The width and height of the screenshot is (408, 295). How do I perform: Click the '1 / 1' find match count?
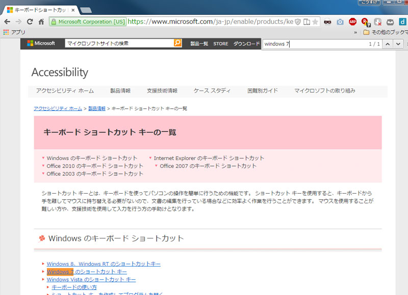click(374, 44)
